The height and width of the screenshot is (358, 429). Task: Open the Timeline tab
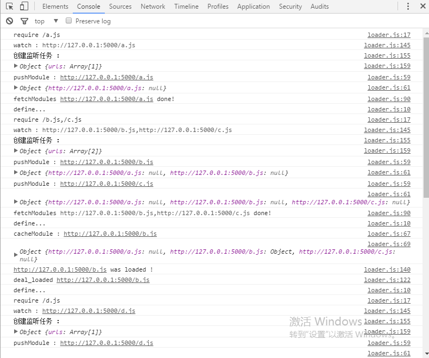[x=186, y=7]
